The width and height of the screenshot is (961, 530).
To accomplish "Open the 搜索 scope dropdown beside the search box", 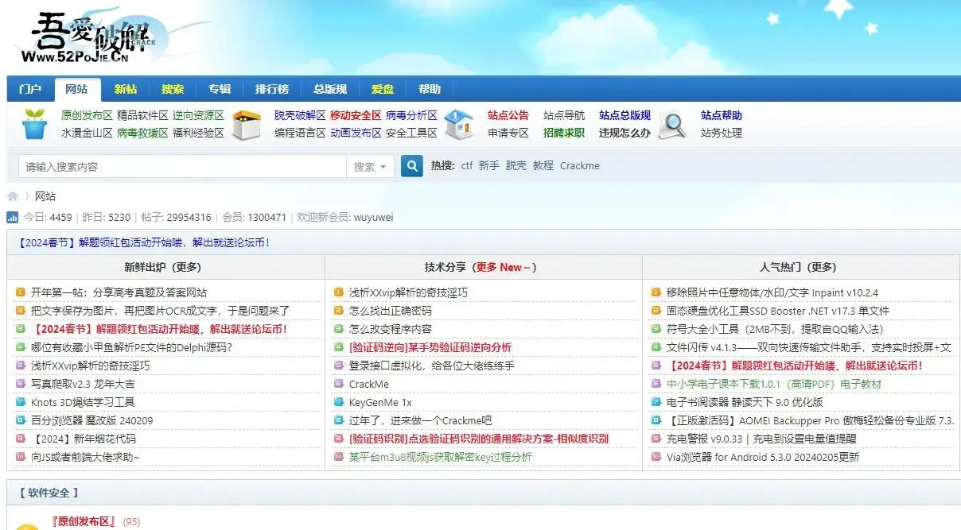I will 370,167.
